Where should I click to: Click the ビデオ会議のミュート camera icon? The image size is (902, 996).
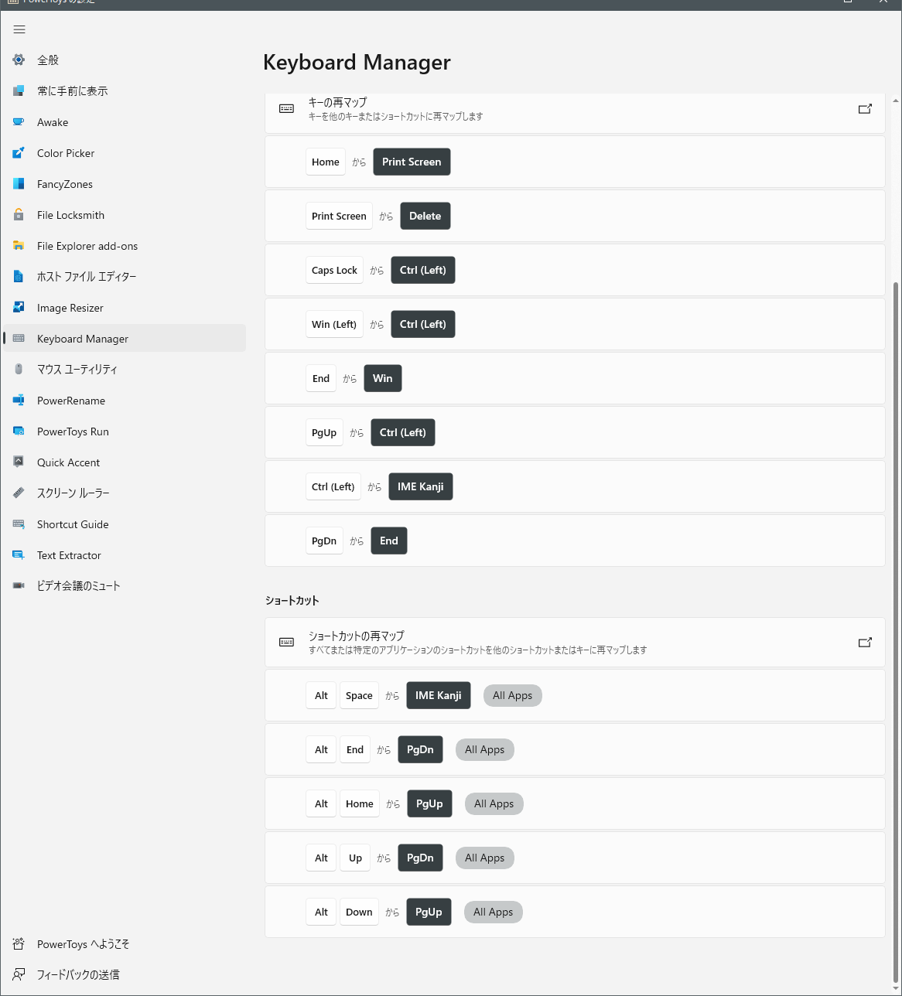click(19, 585)
